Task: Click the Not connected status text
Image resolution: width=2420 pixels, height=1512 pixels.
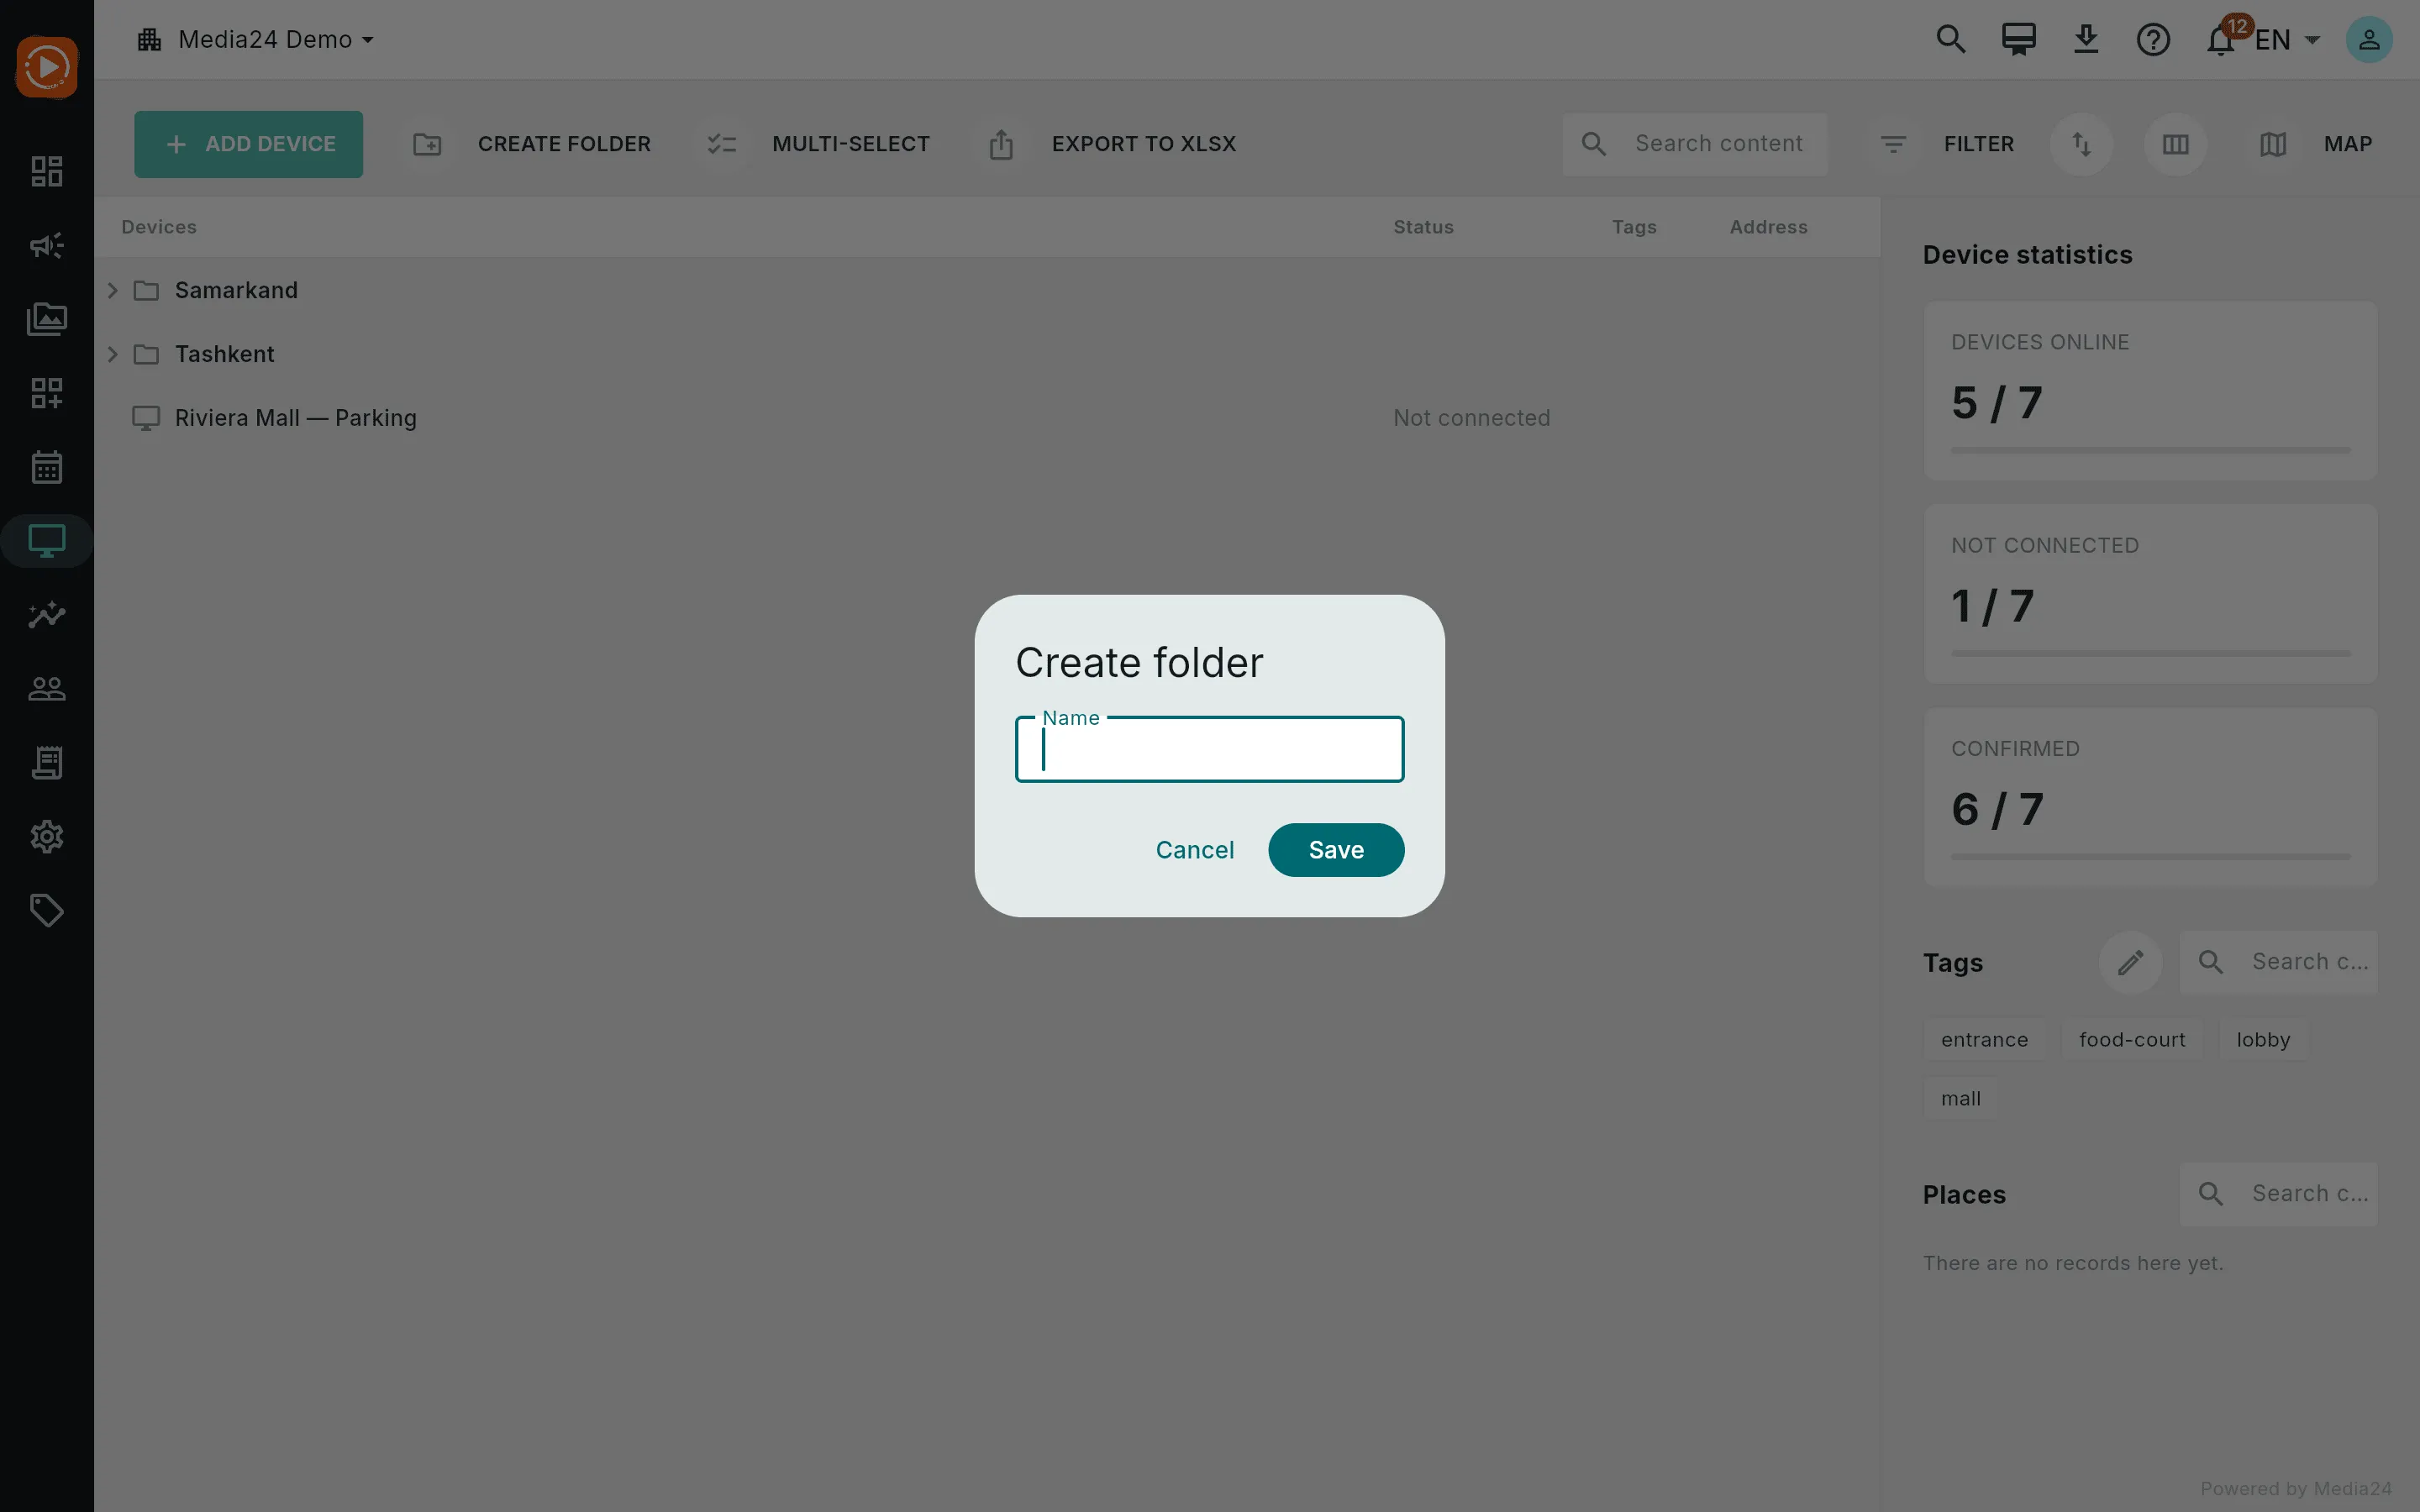Action: 1471,418
